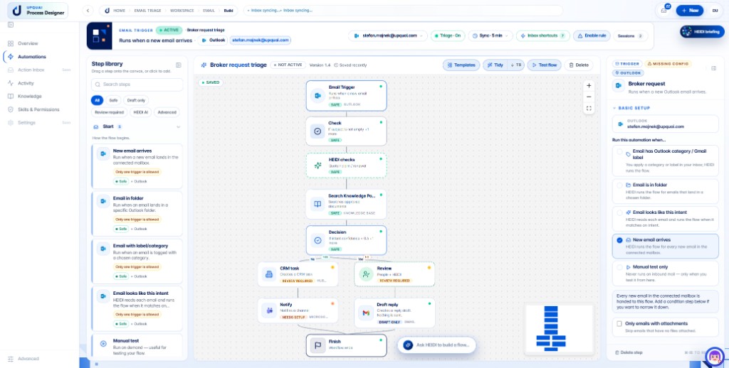Select the Advanced filter chip in step library
This screenshot has height=368, width=729.
(x=167, y=112)
